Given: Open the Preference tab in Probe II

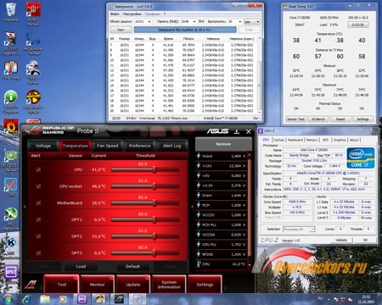Looking at the screenshot, I should pos(140,146).
